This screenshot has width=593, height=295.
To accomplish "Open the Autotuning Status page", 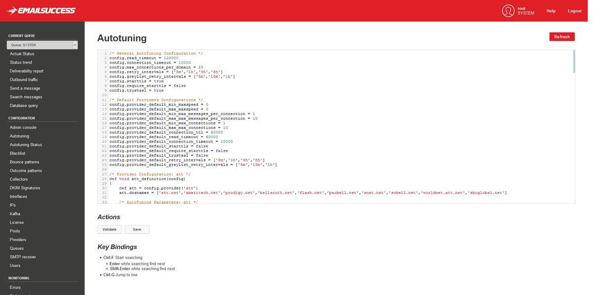I will point(26,145).
